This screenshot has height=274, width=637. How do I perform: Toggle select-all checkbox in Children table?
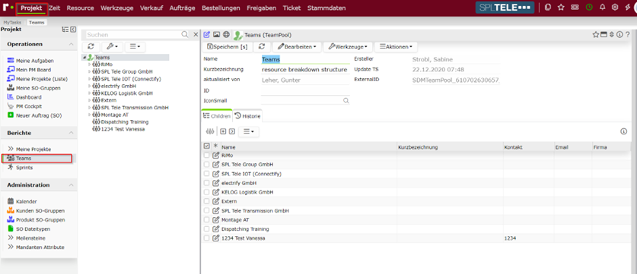tap(207, 146)
